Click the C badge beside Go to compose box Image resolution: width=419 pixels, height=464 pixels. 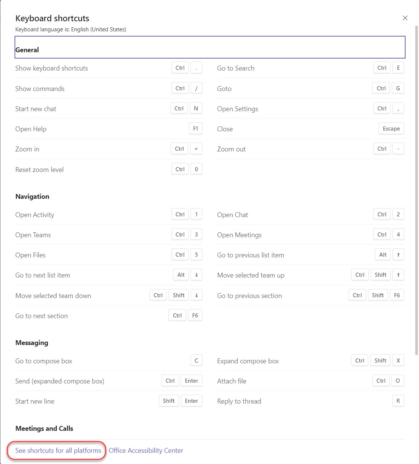[x=196, y=360]
